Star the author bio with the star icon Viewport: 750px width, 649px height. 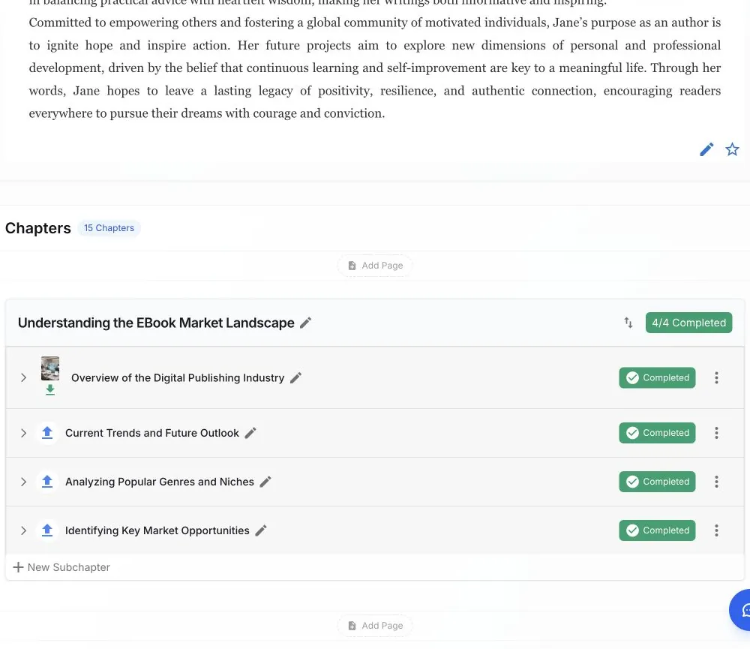click(732, 149)
